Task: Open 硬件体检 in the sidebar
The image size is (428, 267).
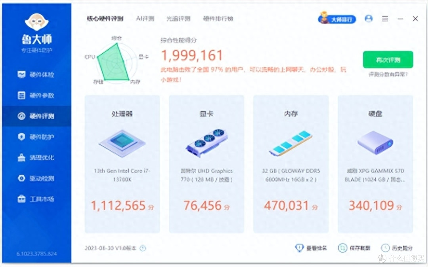Action: tap(36, 74)
